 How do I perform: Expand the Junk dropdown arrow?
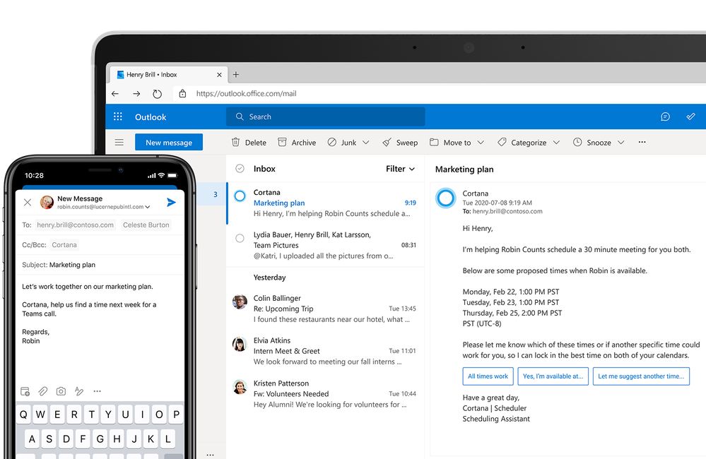[366, 142]
